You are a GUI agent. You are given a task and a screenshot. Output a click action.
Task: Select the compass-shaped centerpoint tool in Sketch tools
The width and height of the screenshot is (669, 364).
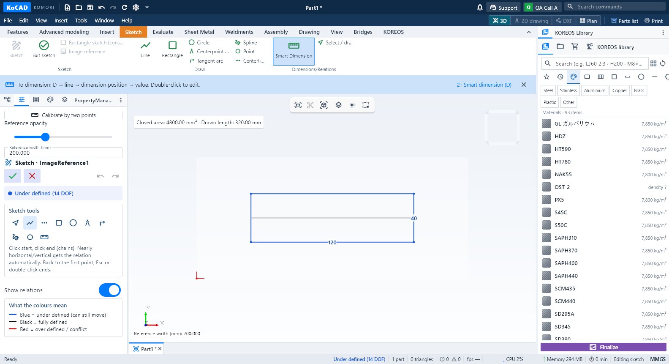(x=87, y=223)
